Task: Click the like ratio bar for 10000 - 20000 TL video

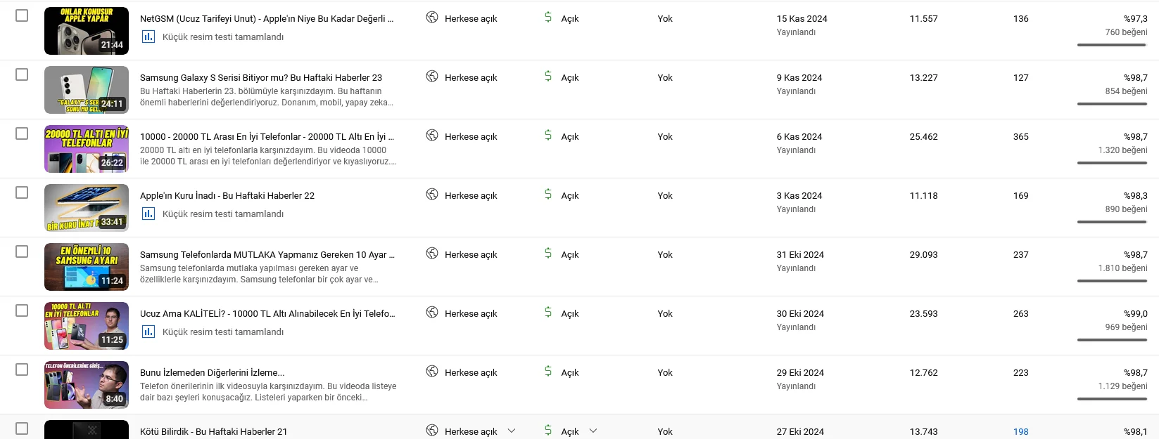Action: pos(1112,163)
